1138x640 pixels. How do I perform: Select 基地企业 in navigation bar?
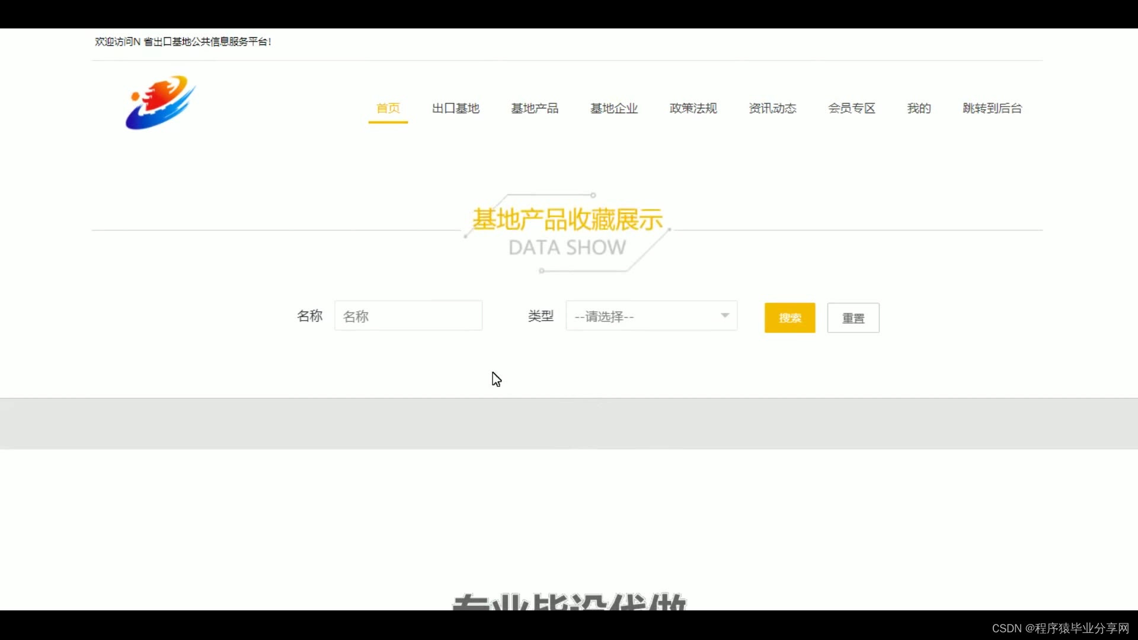[x=614, y=108]
